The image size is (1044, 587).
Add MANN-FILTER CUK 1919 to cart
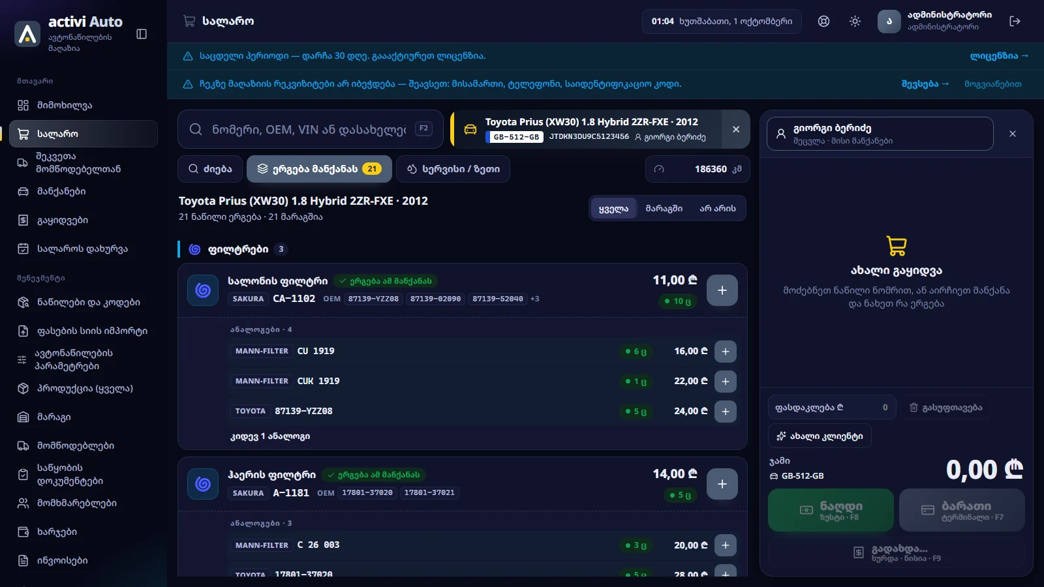(x=726, y=382)
